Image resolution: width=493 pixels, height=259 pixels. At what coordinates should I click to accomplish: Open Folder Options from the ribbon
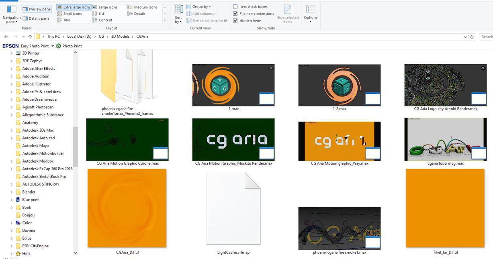click(x=311, y=14)
